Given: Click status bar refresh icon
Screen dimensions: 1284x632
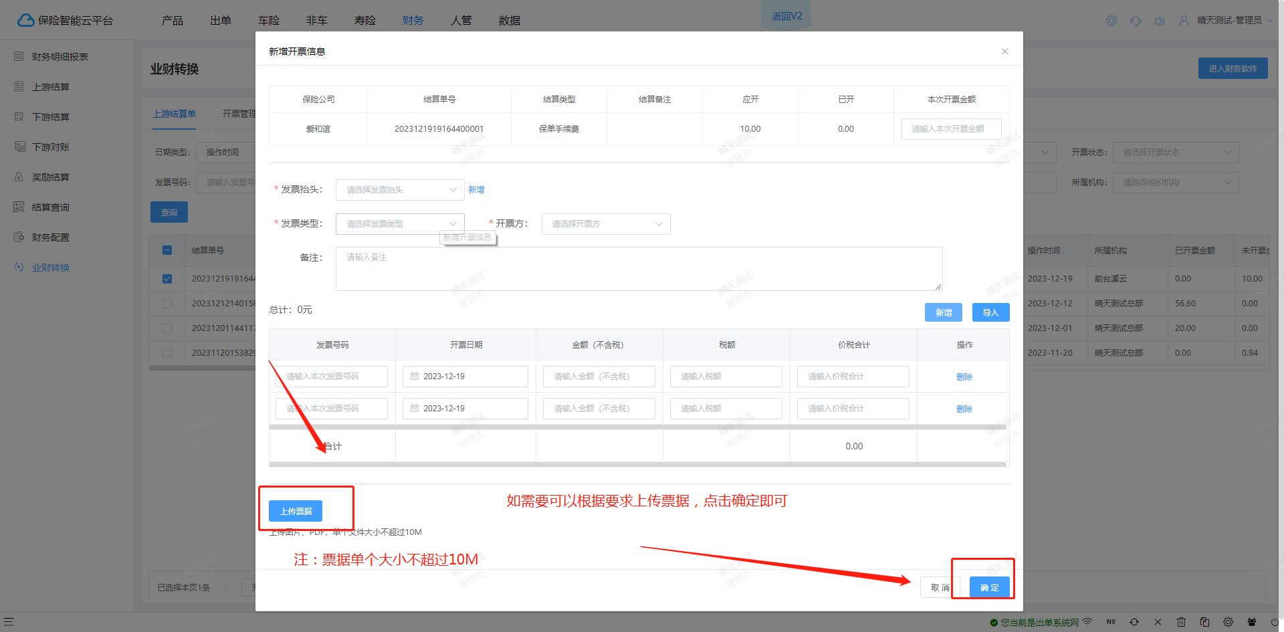Looking at the screenshot, I should coord(1134,622).
